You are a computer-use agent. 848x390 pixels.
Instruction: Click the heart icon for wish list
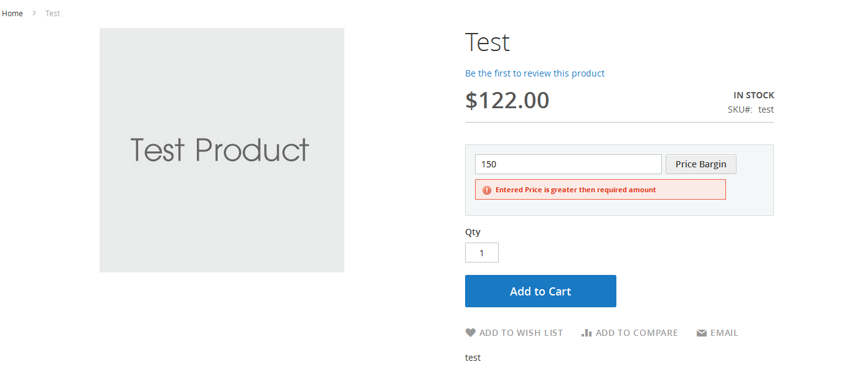(x=471, y=333)
